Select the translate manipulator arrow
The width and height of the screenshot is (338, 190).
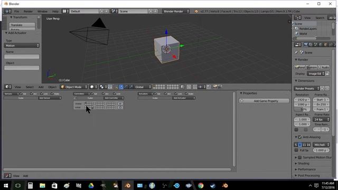point(121,87)
